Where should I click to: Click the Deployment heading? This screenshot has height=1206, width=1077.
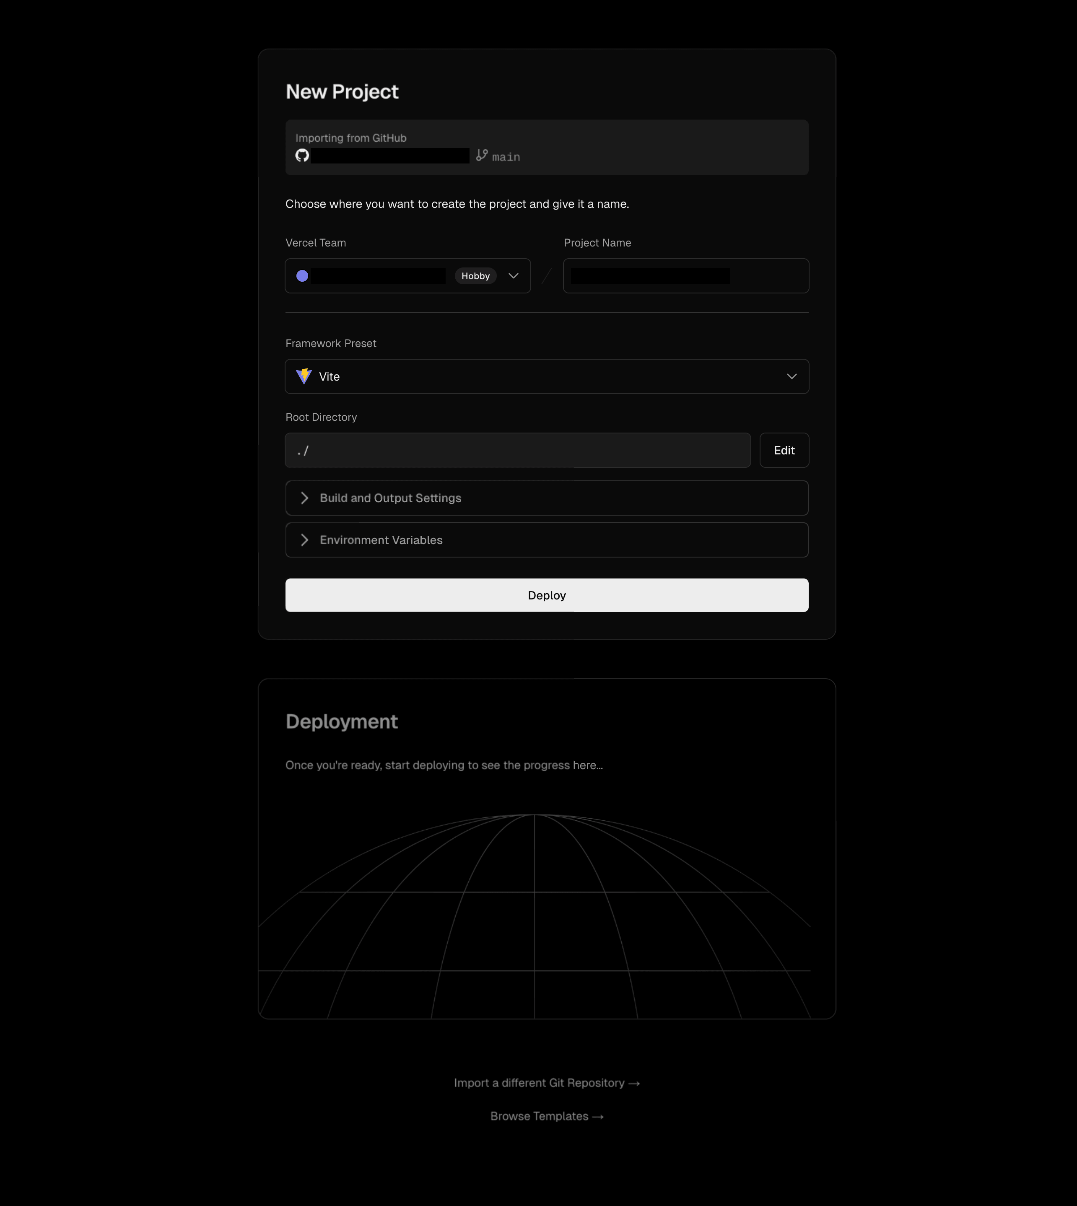(x=341, y=721)
